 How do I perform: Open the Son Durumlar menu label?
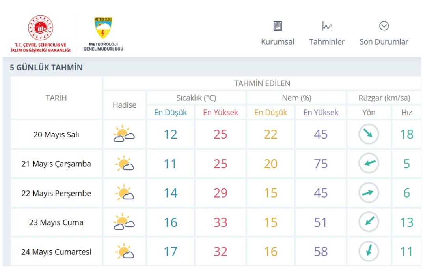[384, 42]
